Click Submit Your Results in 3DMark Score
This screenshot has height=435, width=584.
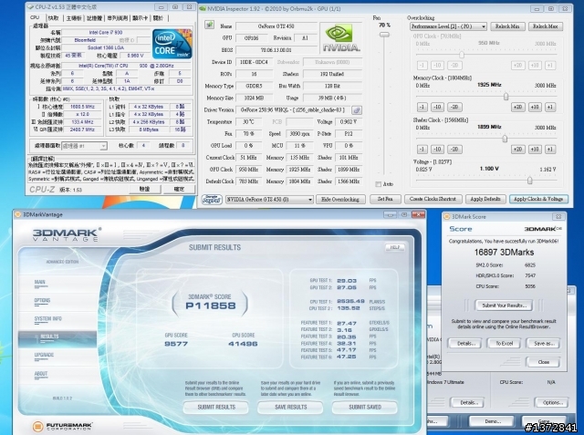tap(504, 306)
